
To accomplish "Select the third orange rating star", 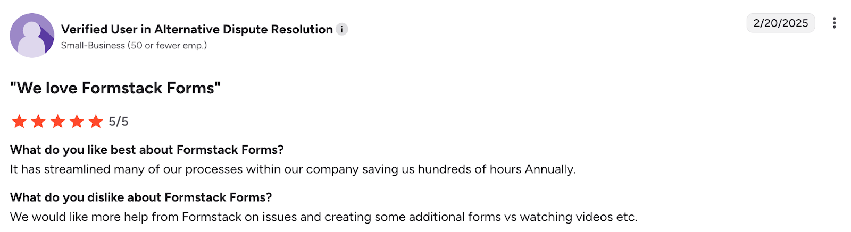I will 57,122.
